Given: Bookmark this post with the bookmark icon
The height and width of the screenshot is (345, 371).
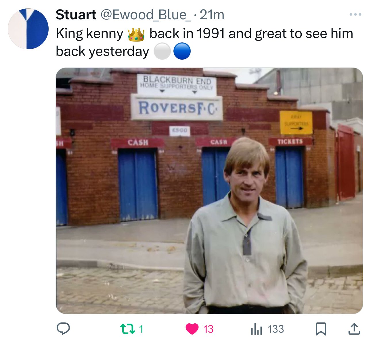Looking at the screenshot, I should coord(321,329).
